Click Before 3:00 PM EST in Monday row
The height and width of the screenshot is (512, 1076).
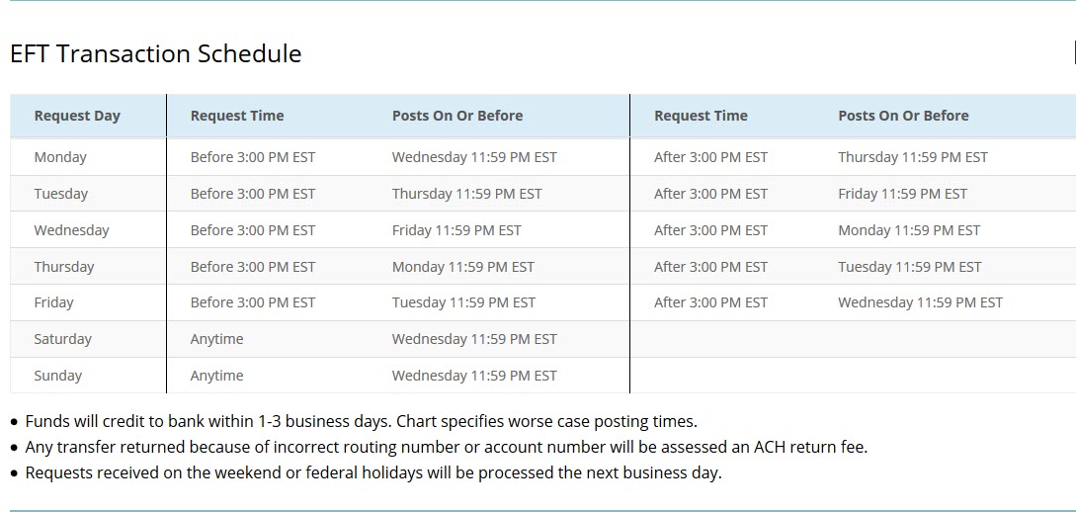253,157
